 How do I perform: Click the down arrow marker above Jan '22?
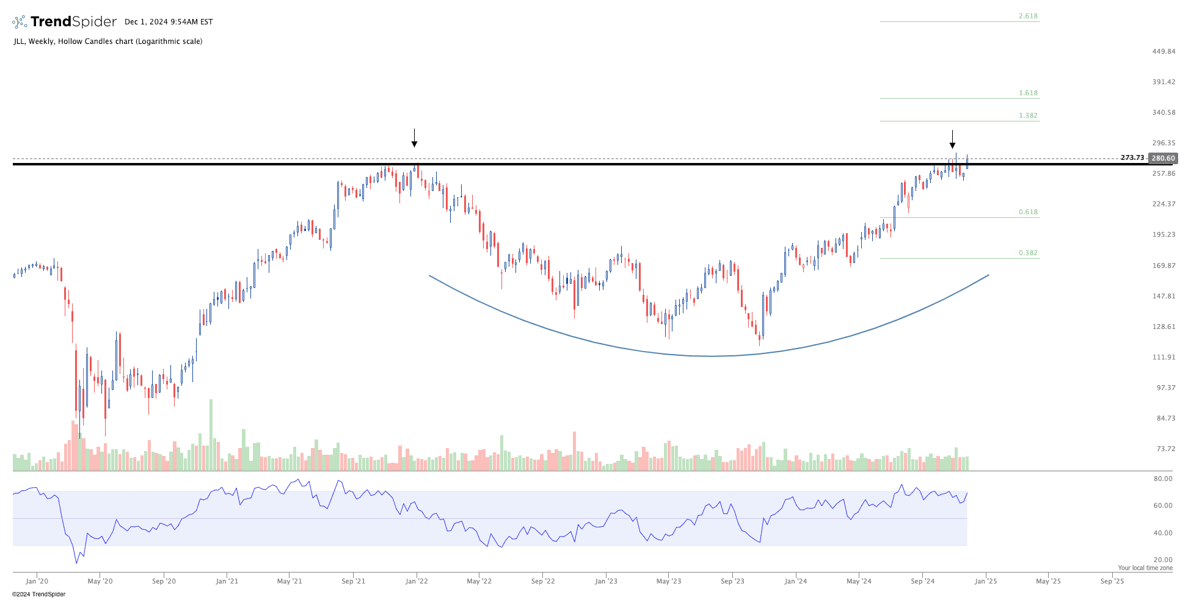pos(414,139)
